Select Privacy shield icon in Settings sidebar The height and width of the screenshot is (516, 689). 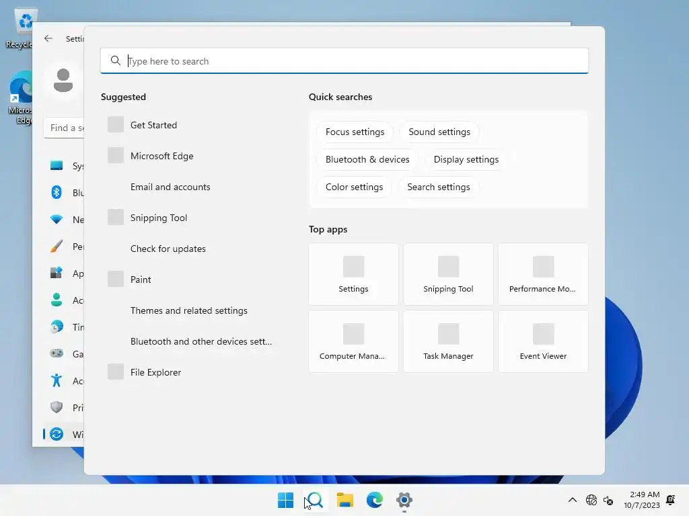pyautogui.click(x=57, y=407)
